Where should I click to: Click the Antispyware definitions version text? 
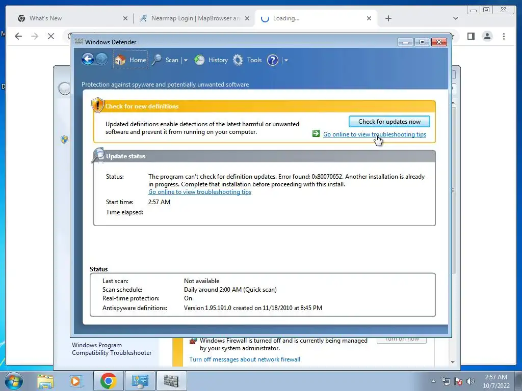coord(253,308)
